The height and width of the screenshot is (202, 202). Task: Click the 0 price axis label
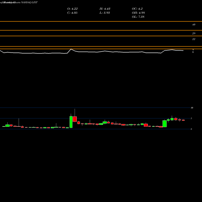(x=191, y=129)
